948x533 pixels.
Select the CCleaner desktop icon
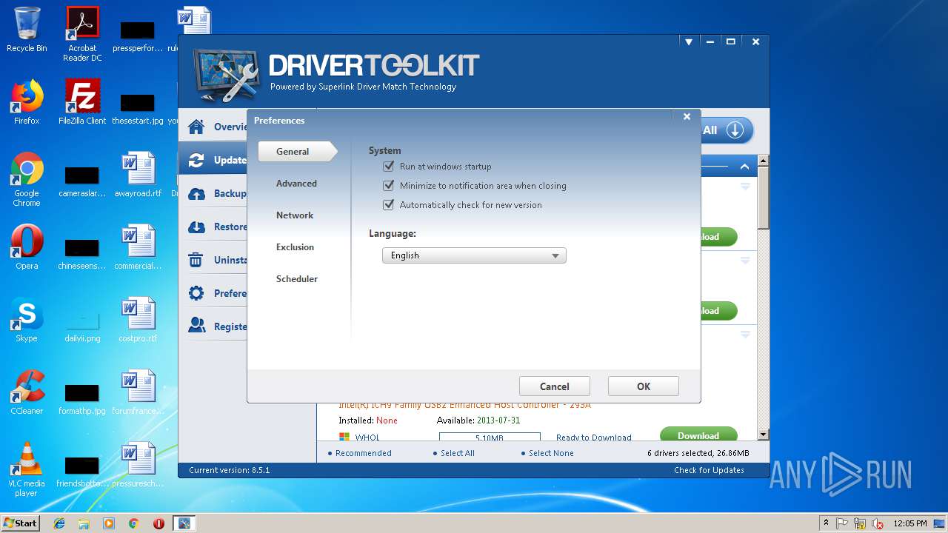click(27, 392)
